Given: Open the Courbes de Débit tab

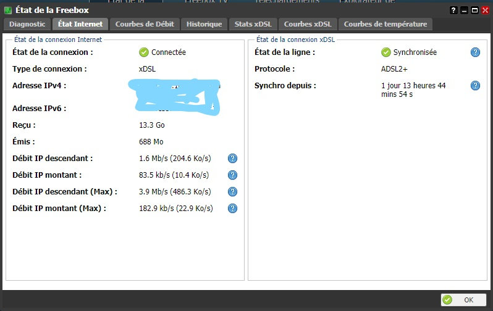Looking at the screenshot, I should click(145, 24).
